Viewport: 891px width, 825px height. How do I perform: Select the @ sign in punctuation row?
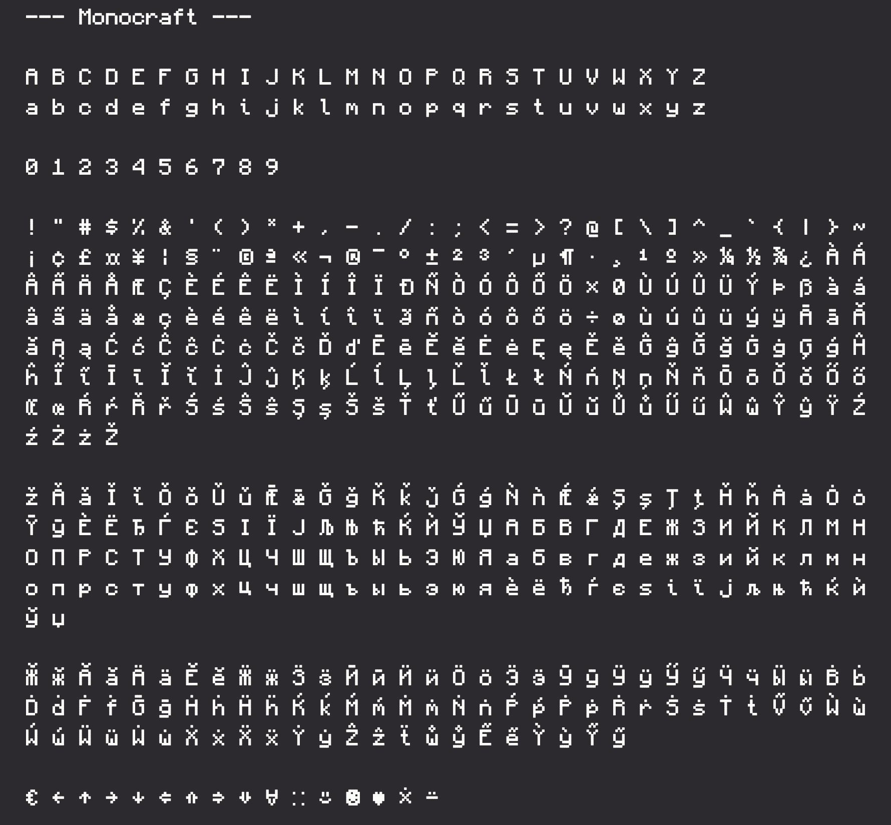click(x=592, y=228)
